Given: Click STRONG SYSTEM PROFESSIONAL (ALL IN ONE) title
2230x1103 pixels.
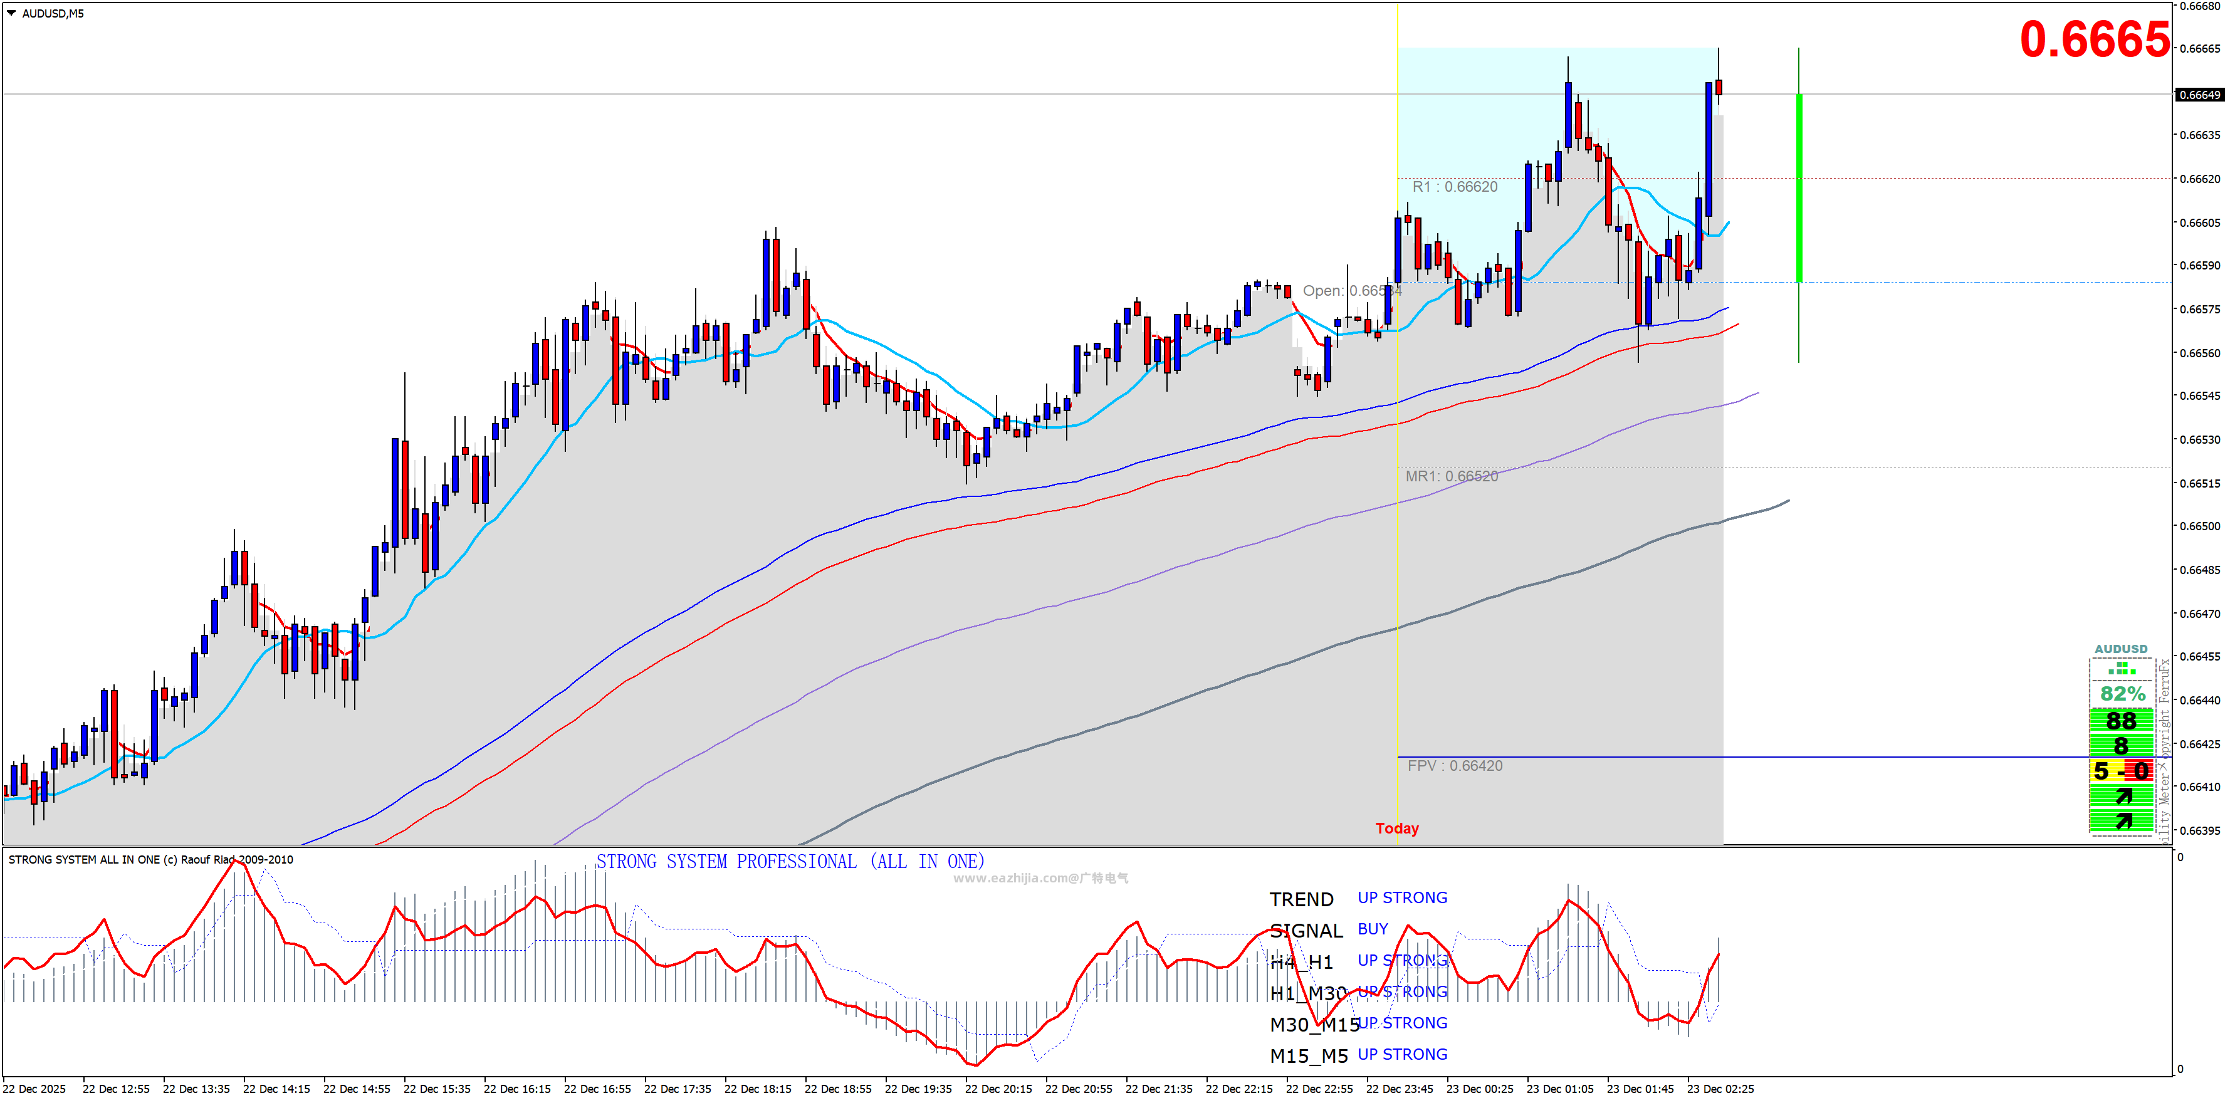Looking at the screenshot, I should point(790,862).
